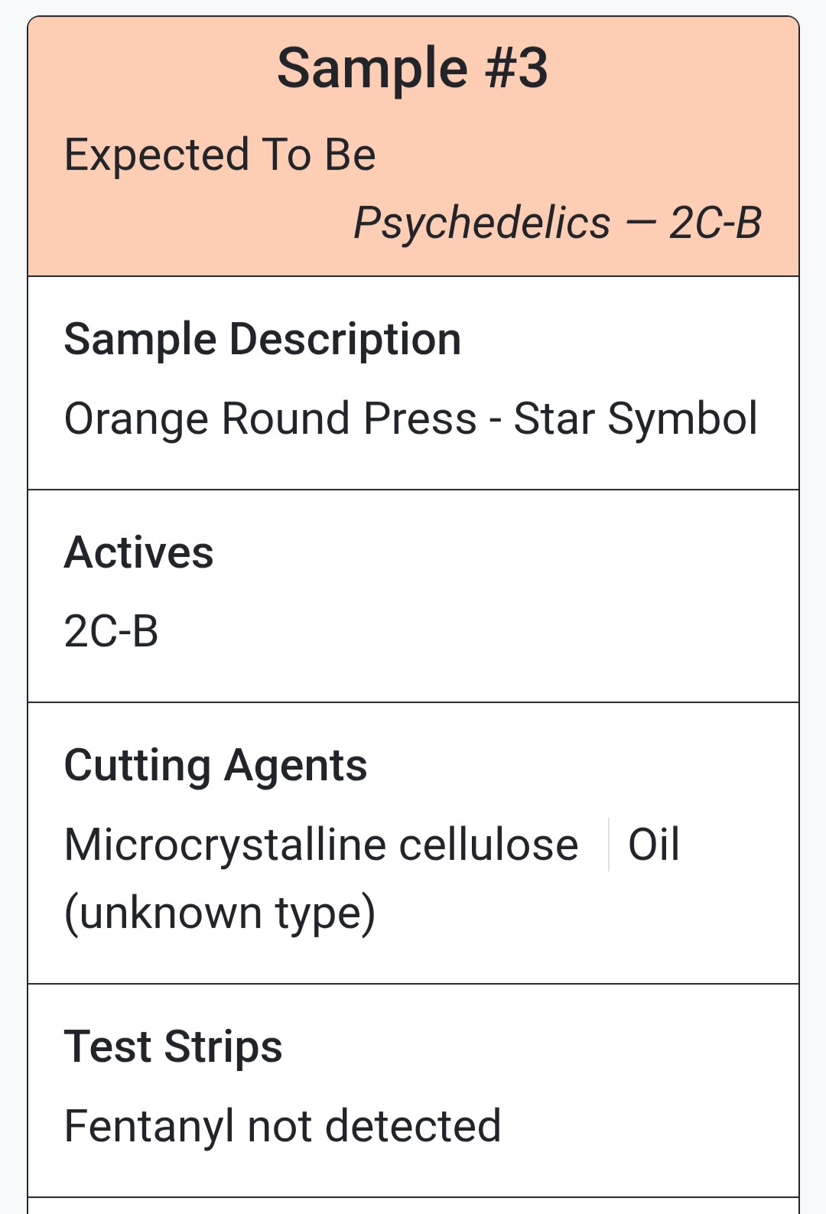Click the Test Strips heading

pos(174,1046)
